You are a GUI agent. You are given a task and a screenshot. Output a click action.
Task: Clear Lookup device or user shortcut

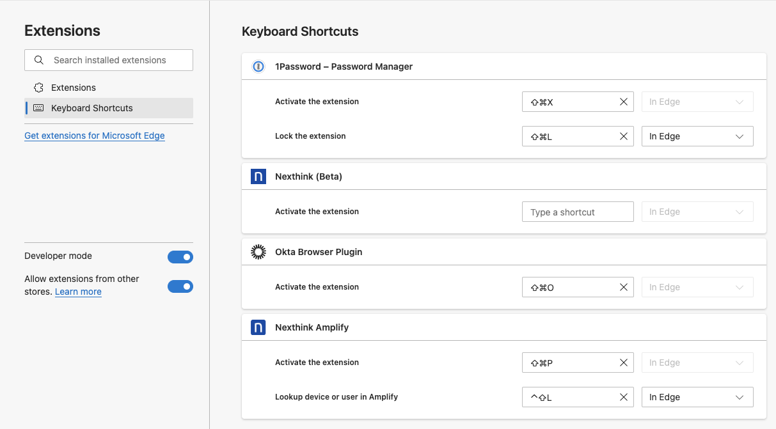pos(624,397)
